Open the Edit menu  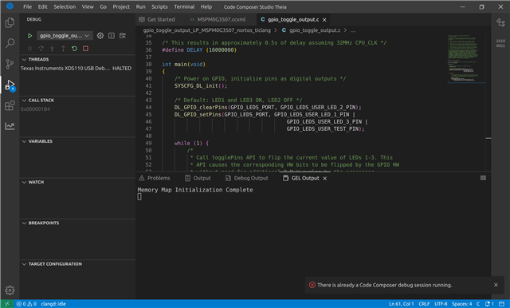pyautogui.click(x=42, y=7)
